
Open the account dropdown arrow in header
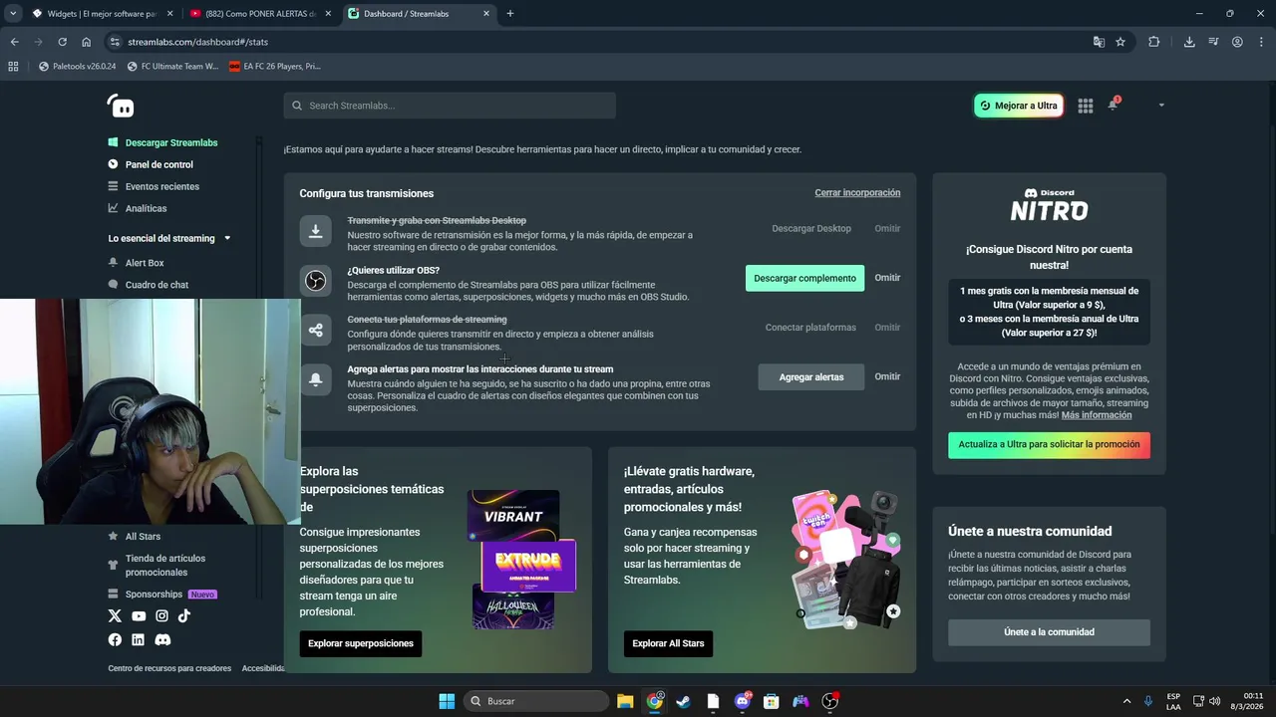tap(1160, 106)
